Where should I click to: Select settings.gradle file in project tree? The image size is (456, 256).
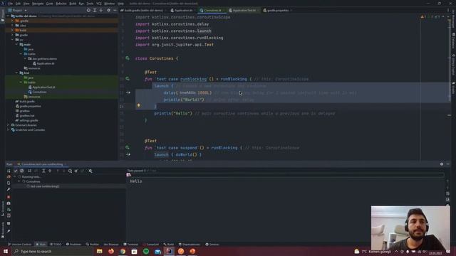27,120
